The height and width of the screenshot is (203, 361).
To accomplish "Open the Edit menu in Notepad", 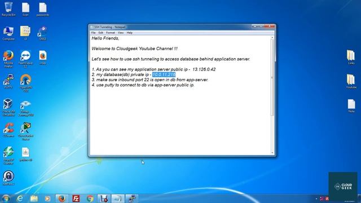I will coord(101,33).
